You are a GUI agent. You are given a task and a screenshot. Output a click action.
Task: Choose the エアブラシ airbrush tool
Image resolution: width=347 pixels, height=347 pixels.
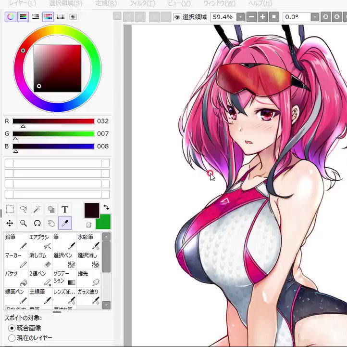[40, 241]
